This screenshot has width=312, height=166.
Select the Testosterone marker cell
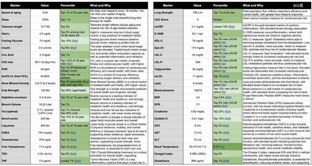[16, 140]
